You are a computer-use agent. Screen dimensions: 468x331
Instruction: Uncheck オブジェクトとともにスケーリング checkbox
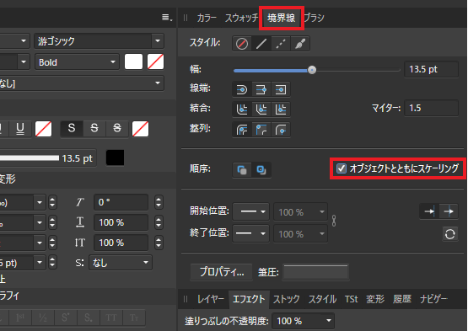pyautogui.click(x=342, y=168)
